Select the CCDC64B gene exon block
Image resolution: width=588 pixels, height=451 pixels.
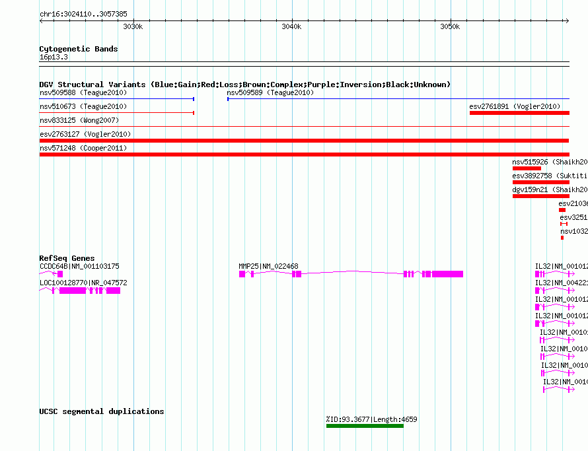tap(60, 274)
